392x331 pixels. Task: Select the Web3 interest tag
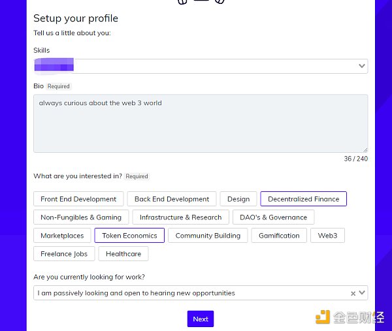click(x=327, y=236)
